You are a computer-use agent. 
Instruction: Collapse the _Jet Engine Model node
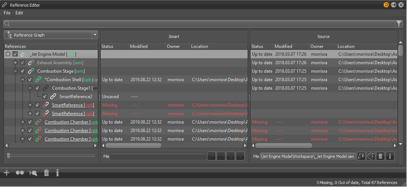tap(8, 54)
